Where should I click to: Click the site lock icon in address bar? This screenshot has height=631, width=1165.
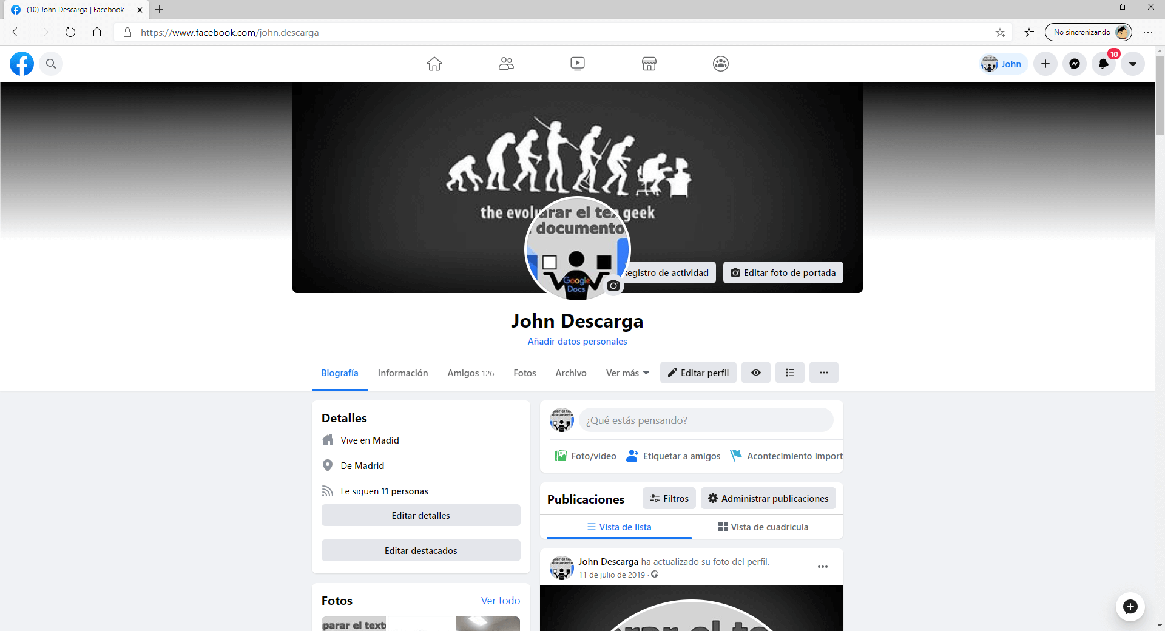(127, 33)
